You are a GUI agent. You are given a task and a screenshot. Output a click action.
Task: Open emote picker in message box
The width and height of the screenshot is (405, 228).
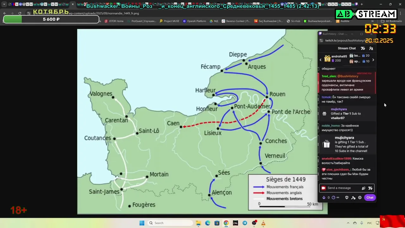pyautogui.click(x=370, y=188)
